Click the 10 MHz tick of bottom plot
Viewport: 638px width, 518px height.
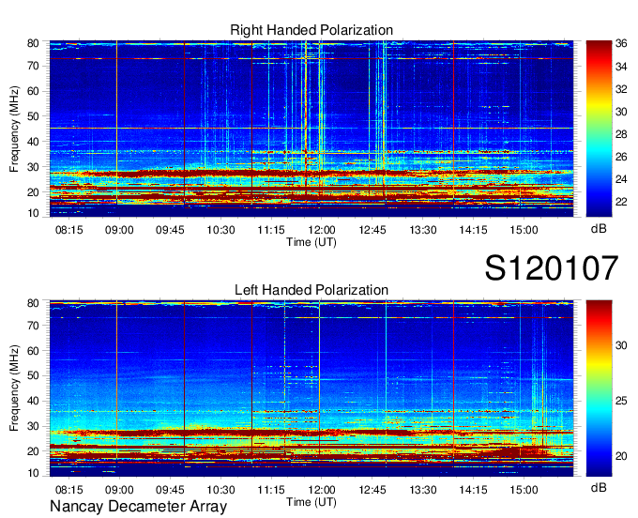33,473
